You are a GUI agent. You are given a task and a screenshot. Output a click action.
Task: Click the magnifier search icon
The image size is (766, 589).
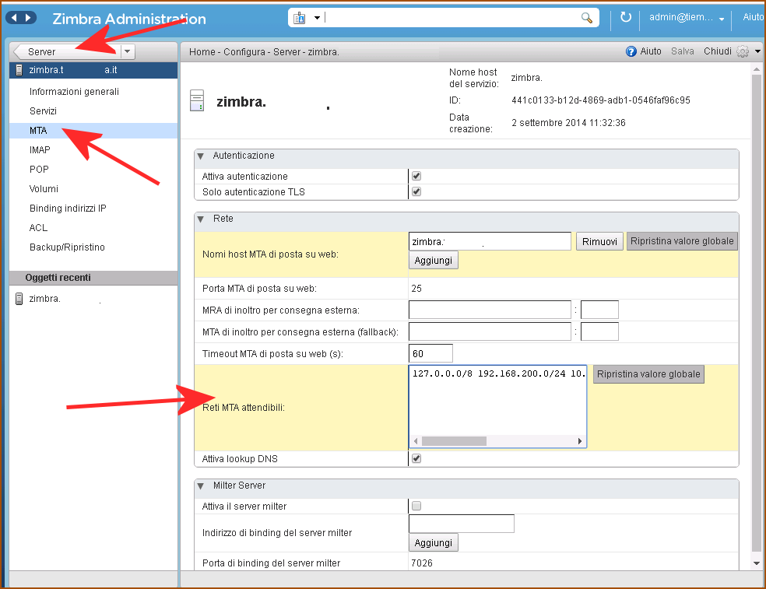(586, 18)
